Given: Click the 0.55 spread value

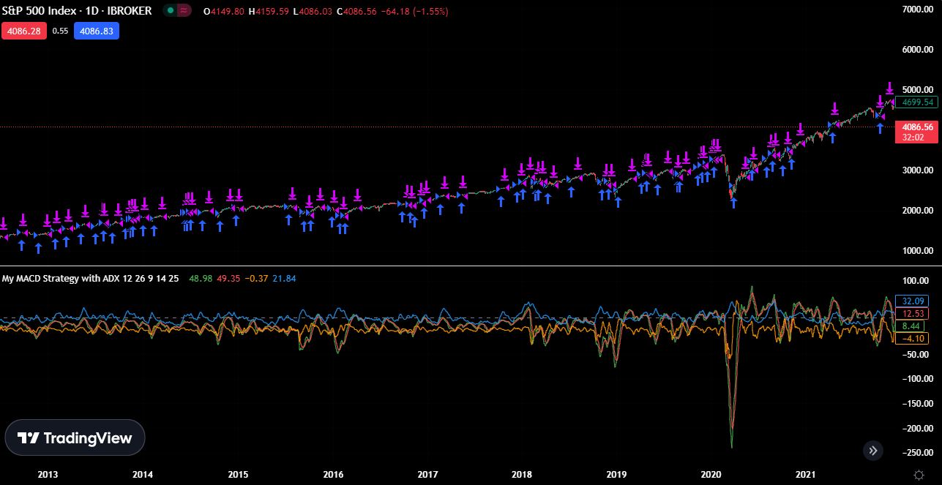Looking at the screenshot, I should (60, 31).
